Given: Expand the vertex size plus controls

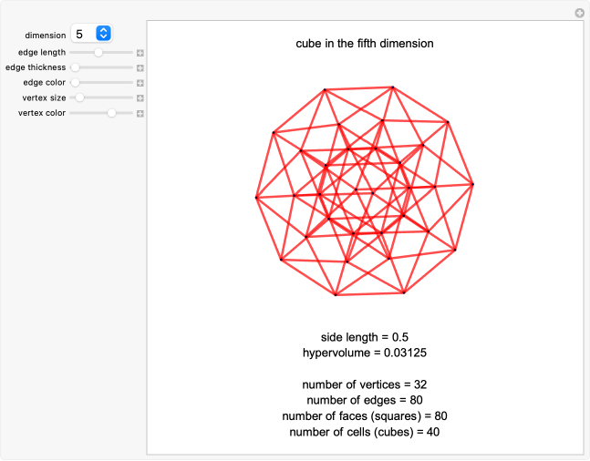Looking at the screenshot, I should coord(140,97).
